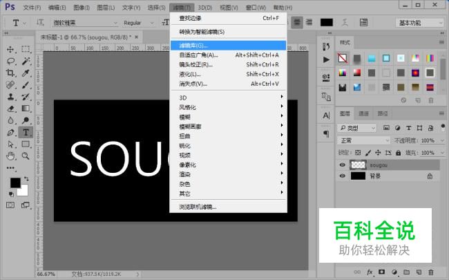Select the Path Selection tool
This screenshot has height=280, width=449.
[x=10, y=144]
